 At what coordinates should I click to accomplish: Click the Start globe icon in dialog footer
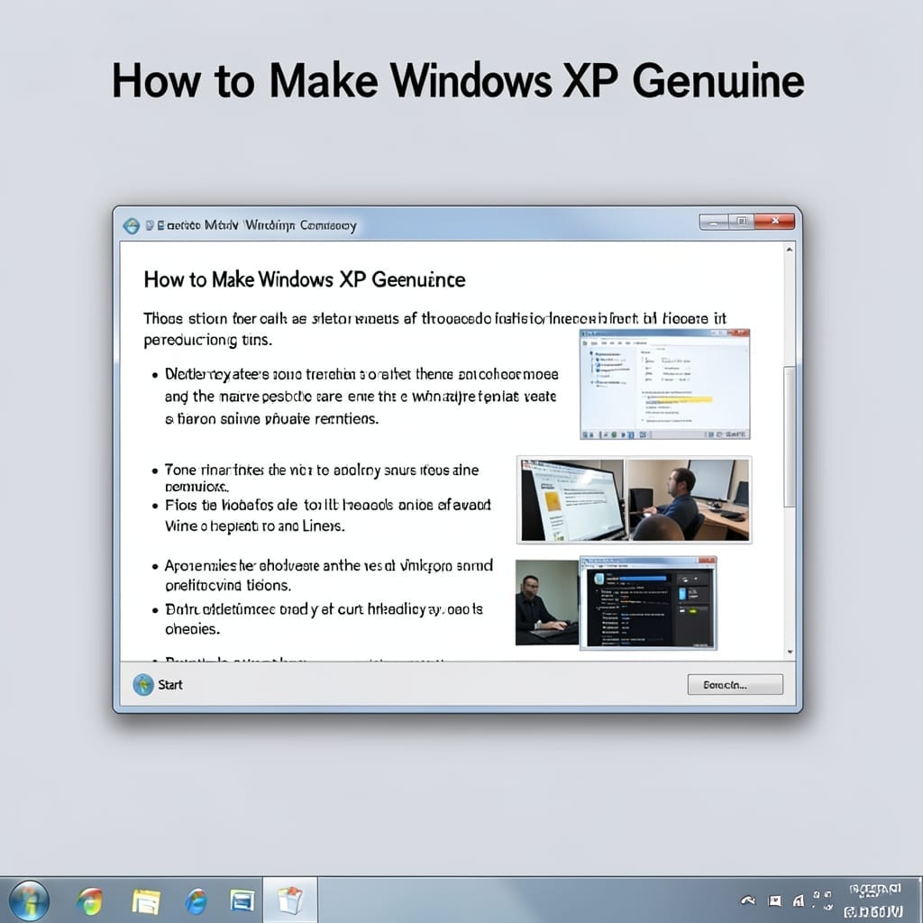point(143,685)
